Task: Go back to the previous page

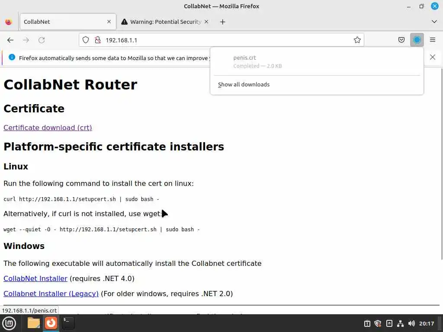Action: 10,40
